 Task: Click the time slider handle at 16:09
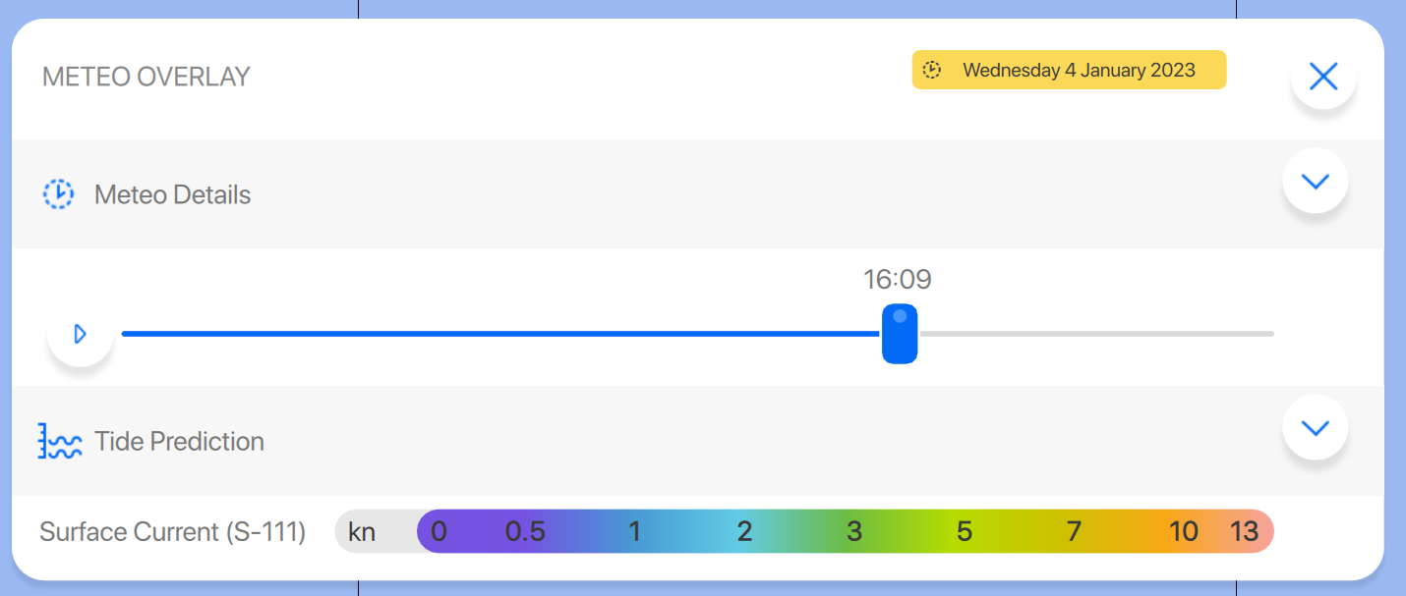click(x=900, y=334)
